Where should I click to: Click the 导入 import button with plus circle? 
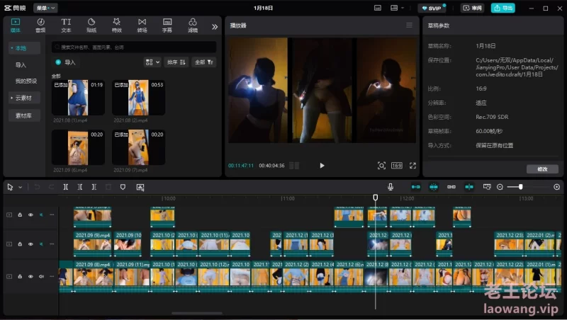pyautogui.click(x=66, y=62)
